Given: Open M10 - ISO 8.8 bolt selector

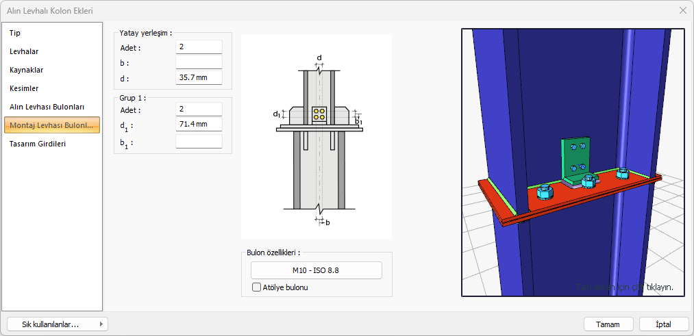Looking at the screenshot, I should pos(316,270).
